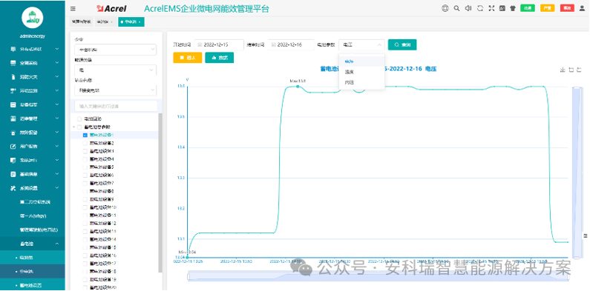Screen dimensions: 590x291
Task: Click the keyword filter input field
Action: 116,107
